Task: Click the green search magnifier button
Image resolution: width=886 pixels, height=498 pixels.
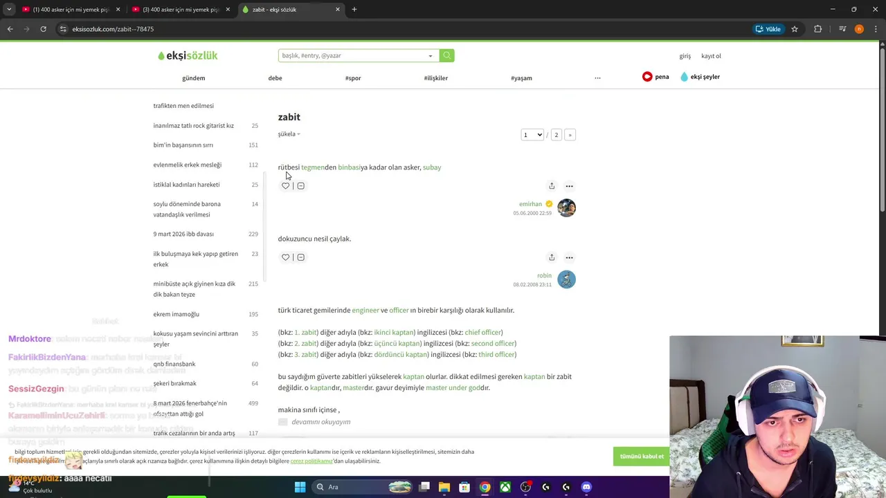Action: point(447,55)
